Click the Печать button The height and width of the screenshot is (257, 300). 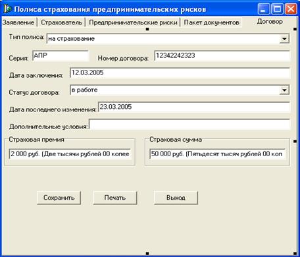coord(115,198)
